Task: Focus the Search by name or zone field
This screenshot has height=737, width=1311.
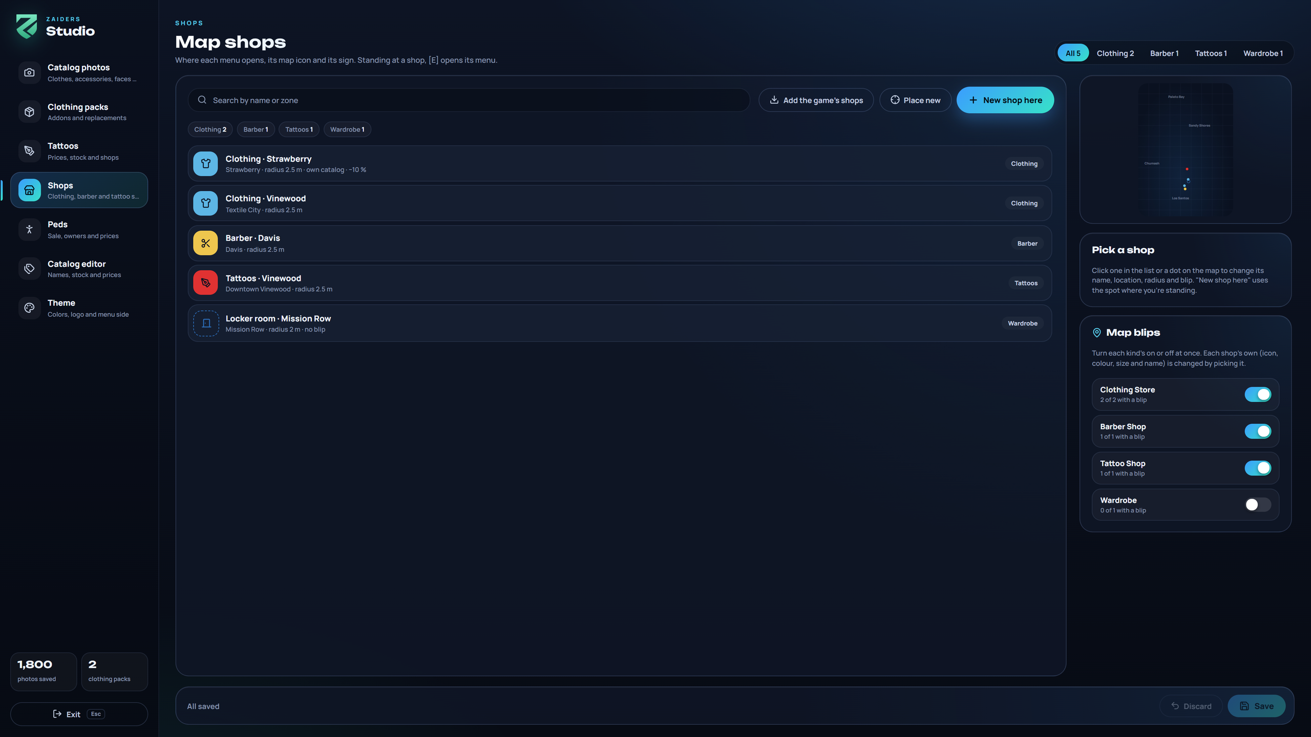Action: click(469, 100)
